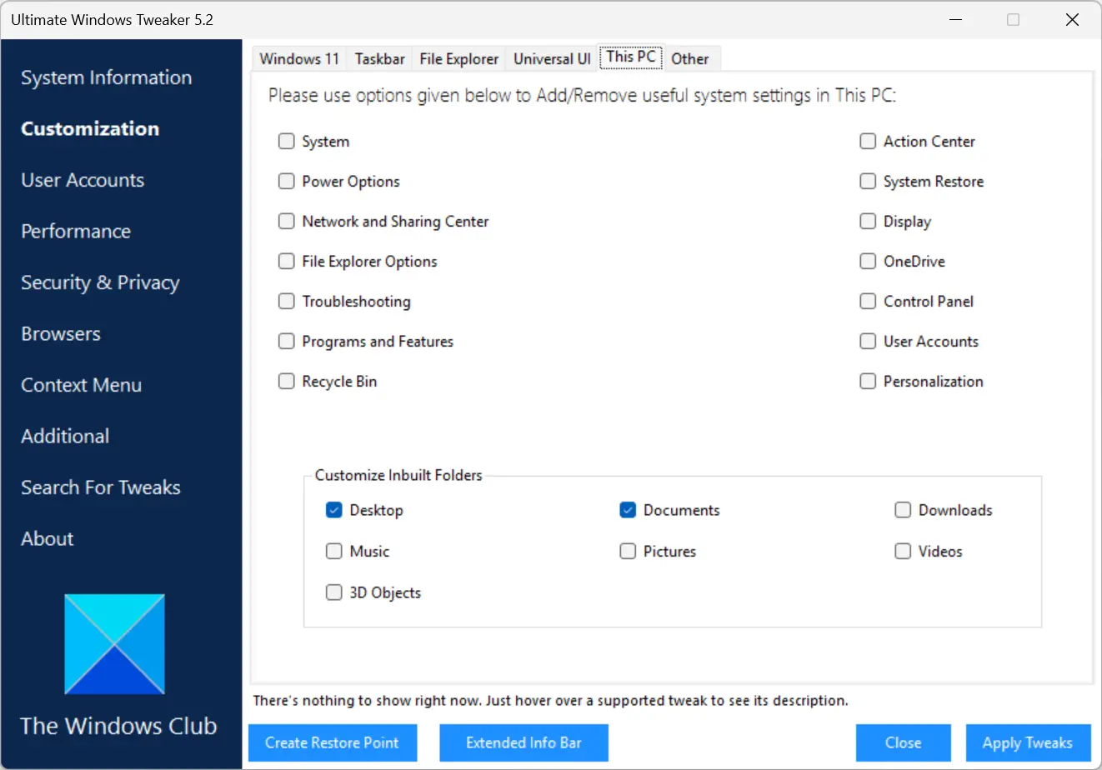Open the Taskbar tab

tap(379, 58)
